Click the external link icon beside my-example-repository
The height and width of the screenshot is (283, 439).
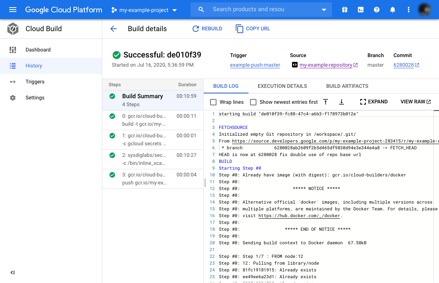[x=356, y=65]
